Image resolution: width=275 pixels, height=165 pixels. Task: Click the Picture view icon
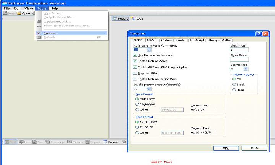[x=70, y=142]
